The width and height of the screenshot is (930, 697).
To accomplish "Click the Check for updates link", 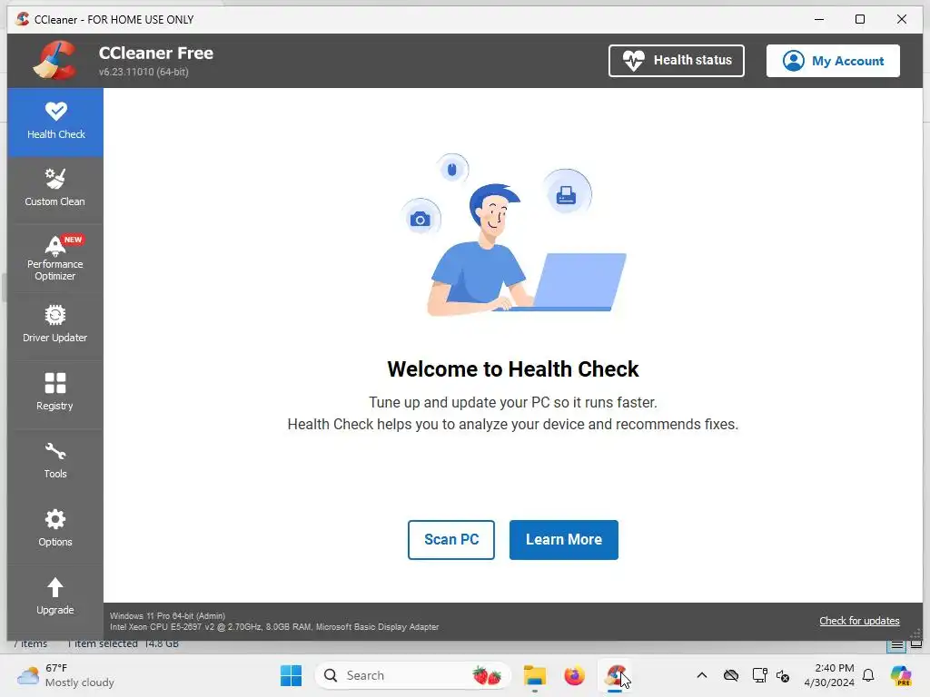I will 859,621.
